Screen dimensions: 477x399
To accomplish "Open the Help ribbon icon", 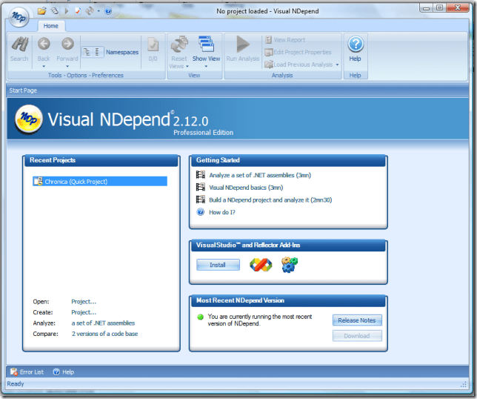I will (x=356, y=45).
